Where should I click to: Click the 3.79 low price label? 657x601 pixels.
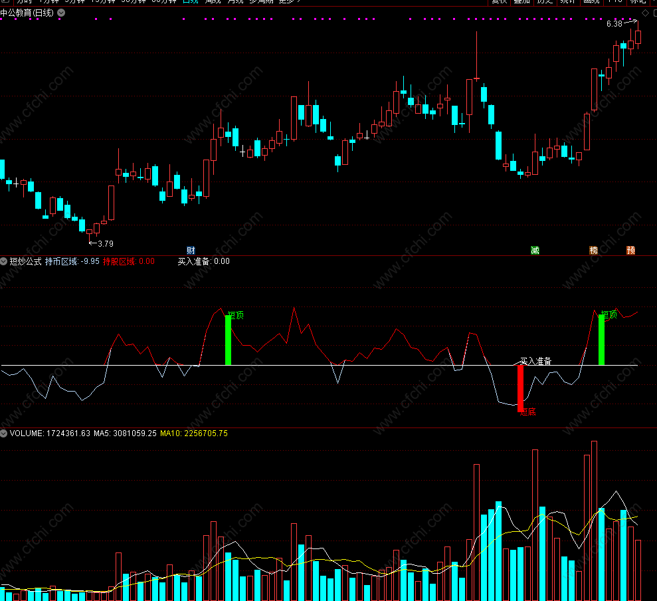(105, 244)
